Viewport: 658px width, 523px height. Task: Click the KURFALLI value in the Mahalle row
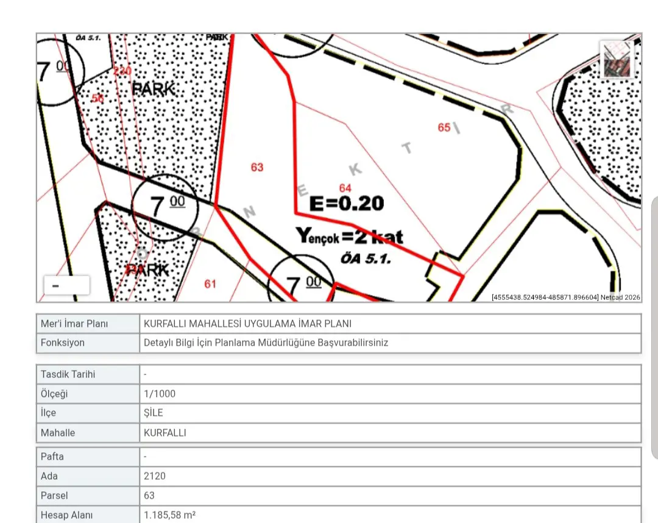pyautogui.click(x=165, y=433)
